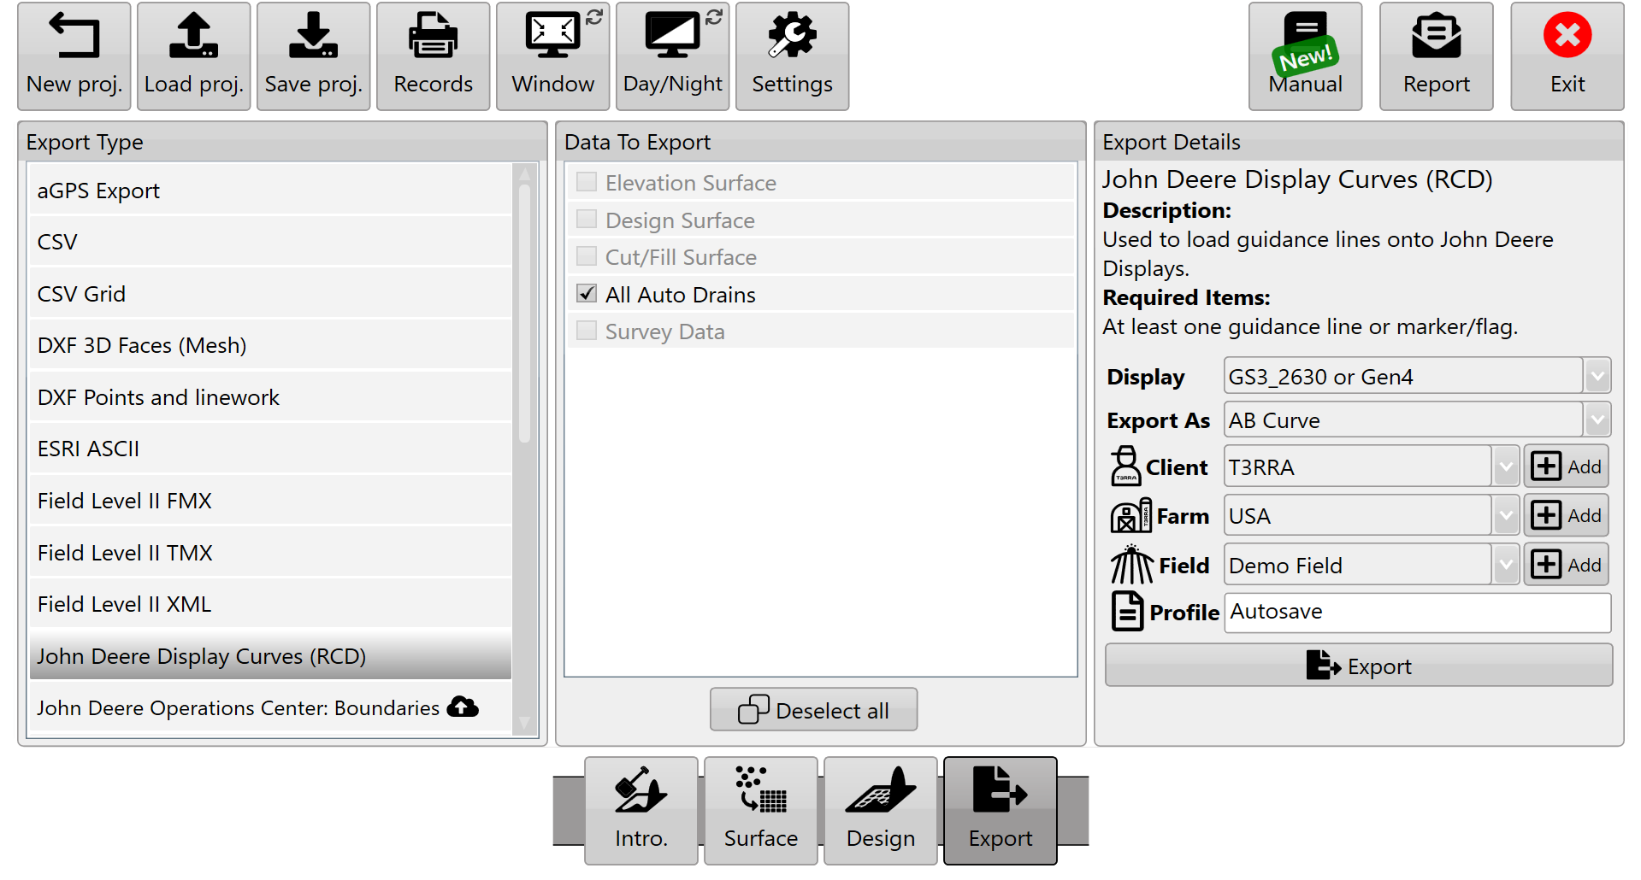Add a new Farm
Screen dimensions: 1641x880
pos(1567,515)
